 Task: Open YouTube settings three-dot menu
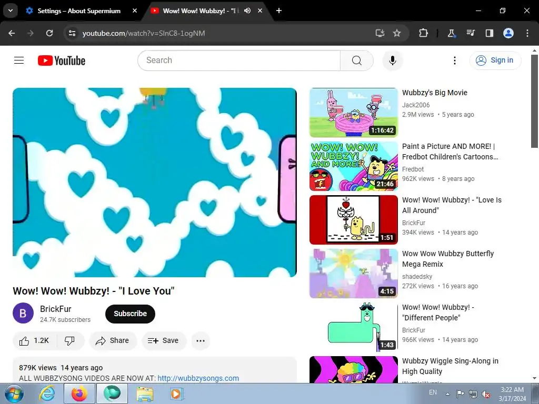click(454, 60)
